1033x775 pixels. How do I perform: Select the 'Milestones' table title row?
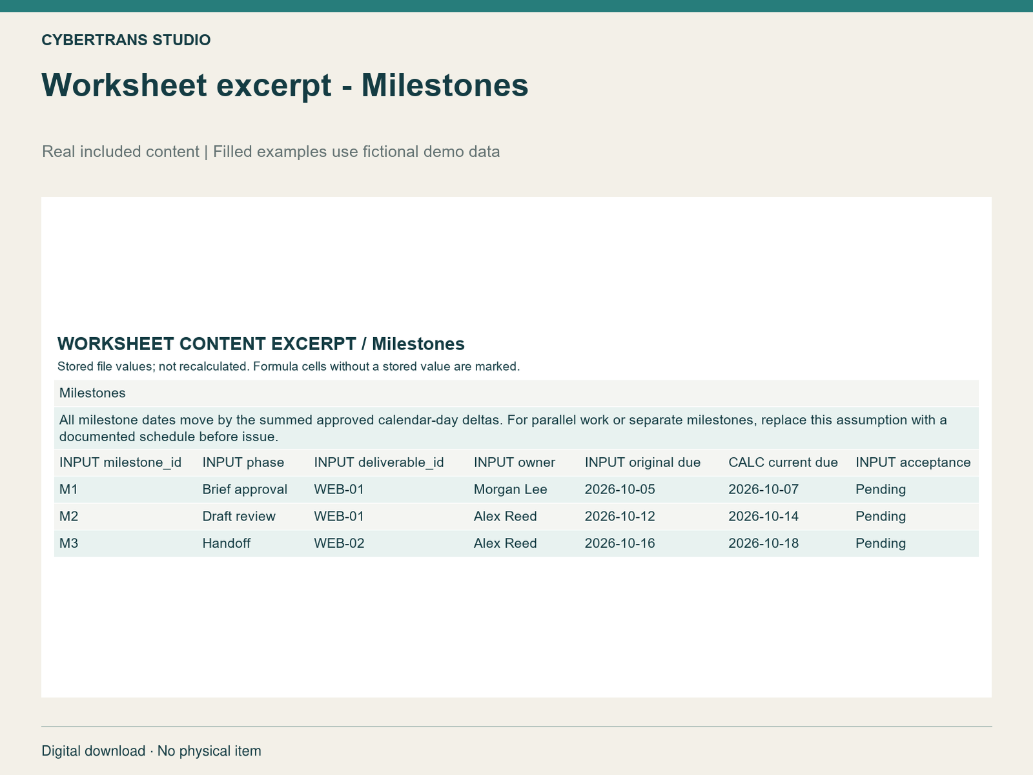click(x=516, y=393)
